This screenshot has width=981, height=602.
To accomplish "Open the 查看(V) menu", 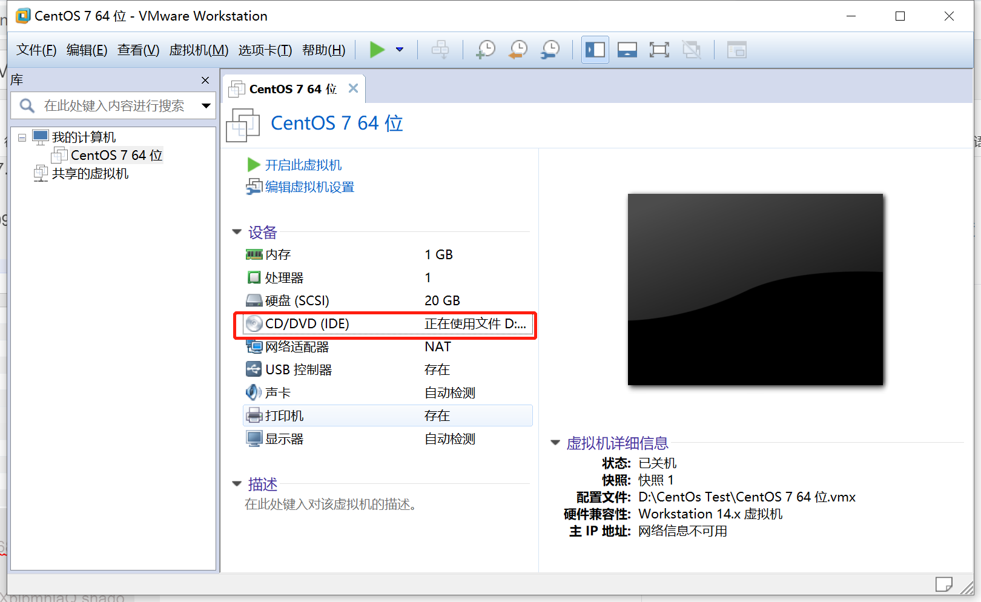I will coord(138,50).
